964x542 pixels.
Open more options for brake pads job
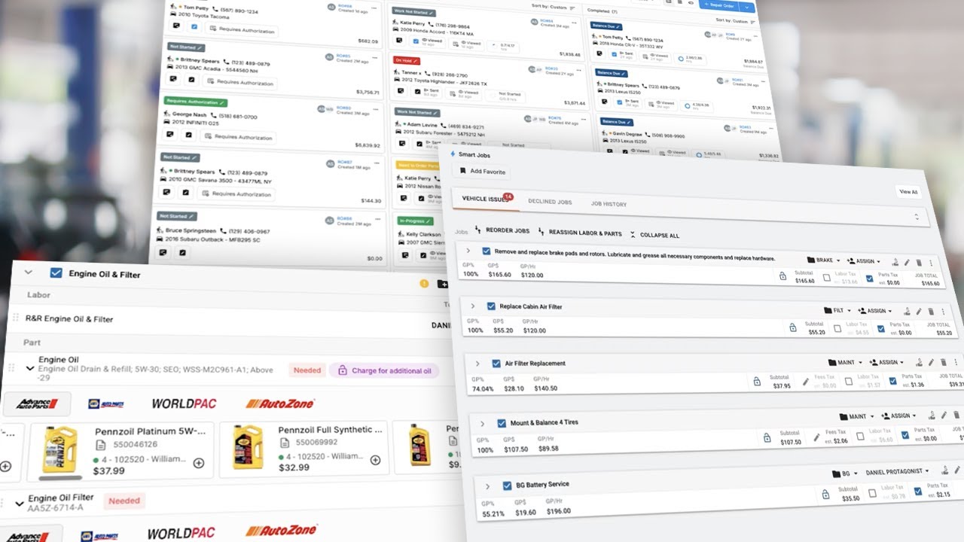(932, 264)
